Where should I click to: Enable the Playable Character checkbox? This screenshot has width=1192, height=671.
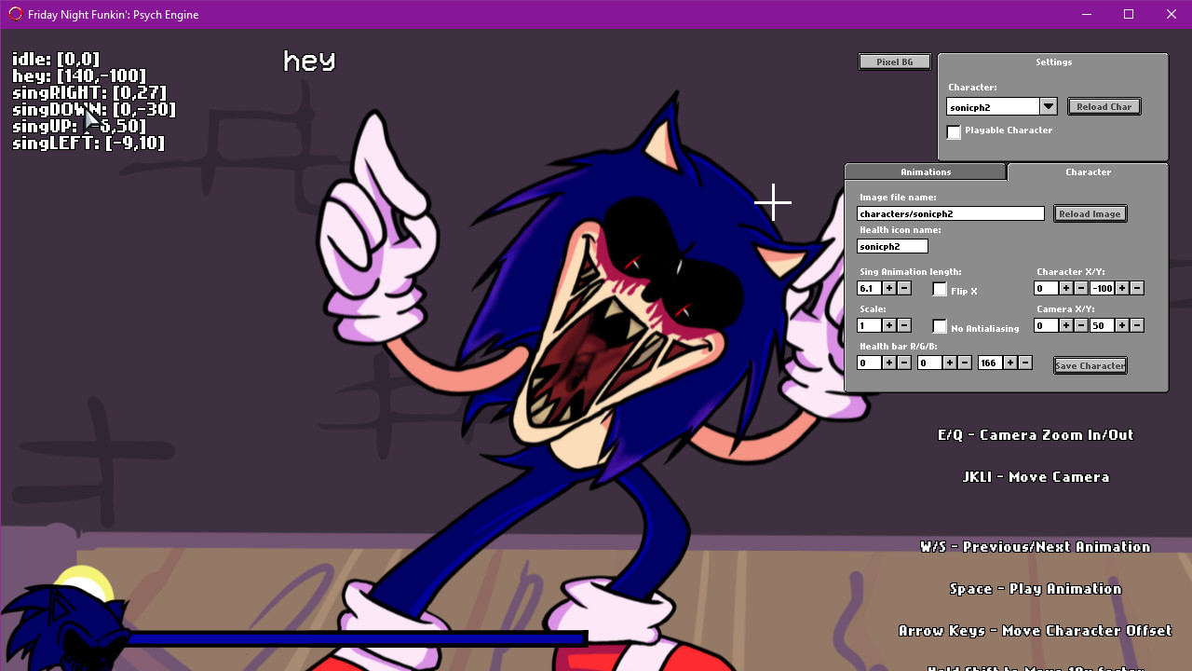pos(954,131)
